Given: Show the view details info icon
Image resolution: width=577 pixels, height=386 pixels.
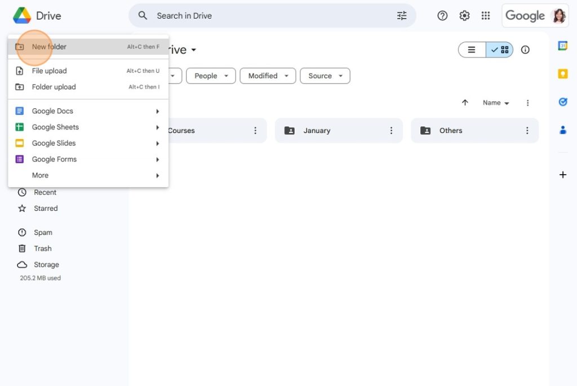Looking at the screenshot, I should (x=525, y=50).
